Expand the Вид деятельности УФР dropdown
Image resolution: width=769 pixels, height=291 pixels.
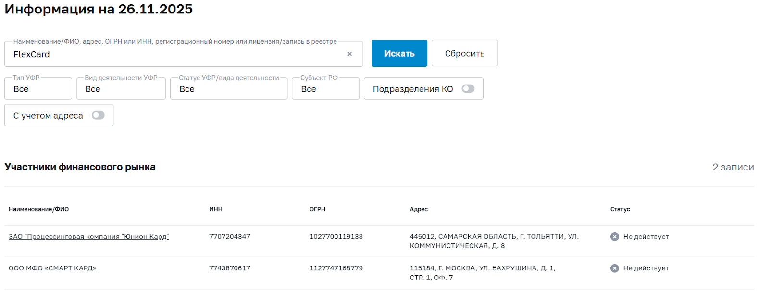click(x=121, y=89)
